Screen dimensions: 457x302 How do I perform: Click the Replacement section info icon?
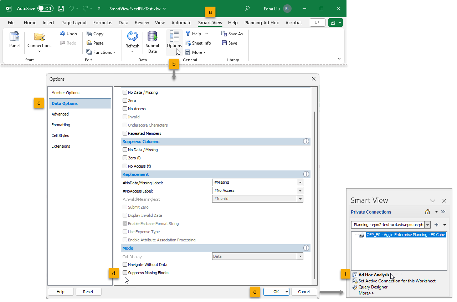(306, 174)
